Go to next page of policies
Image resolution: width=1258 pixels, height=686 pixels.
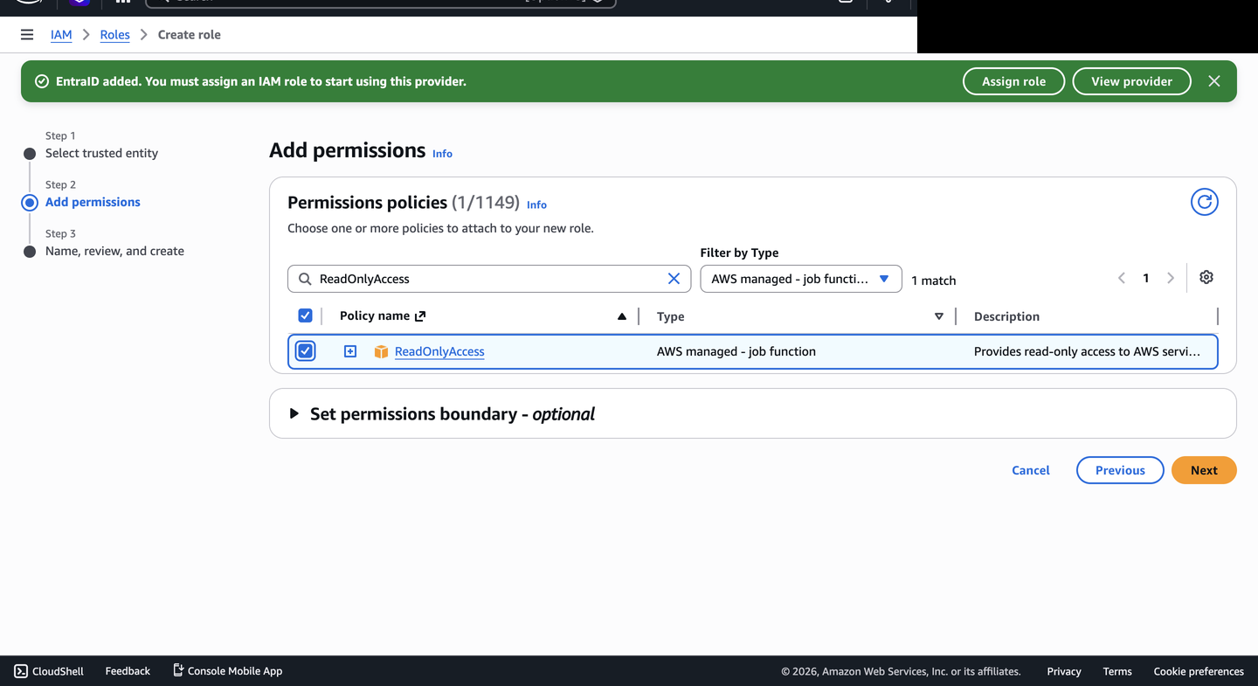tap(1171, 279)
